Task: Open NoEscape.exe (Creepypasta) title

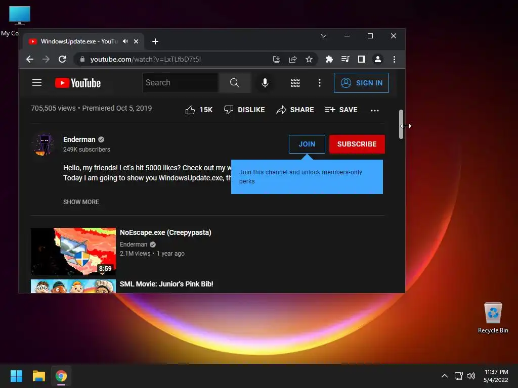Action: pos(165,232)
